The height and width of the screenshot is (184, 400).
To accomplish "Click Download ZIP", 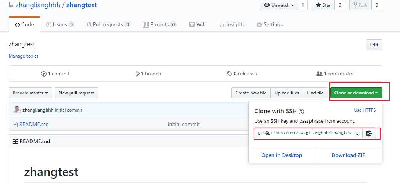I will [x=349, y=155].
